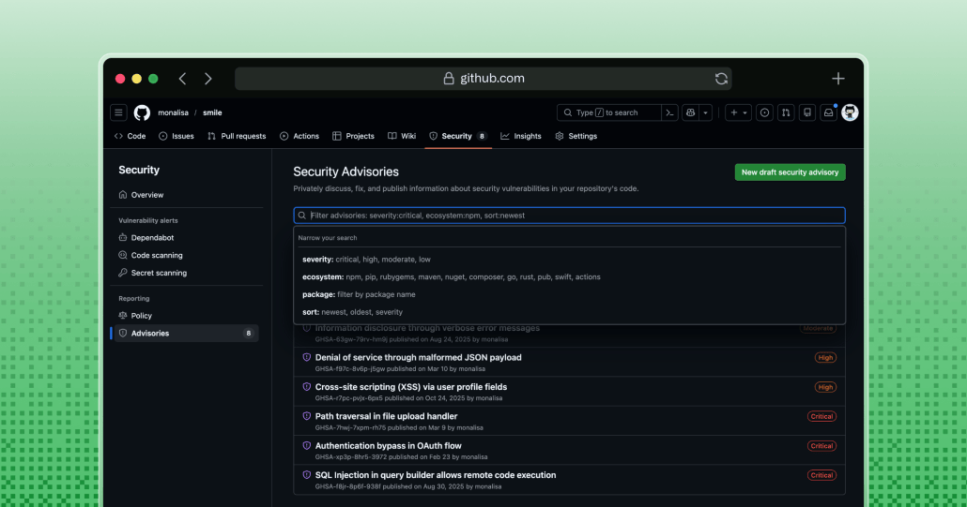Viewport: 967px width, 507px height.
Task: Open the Pull requests tab
Action: pyautogui.click(x=237, y=136)
